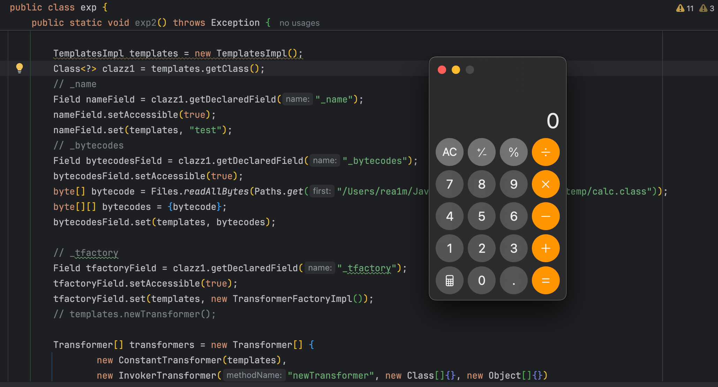
Task: Close the Calculator window with red button
Action: [442, 70]
